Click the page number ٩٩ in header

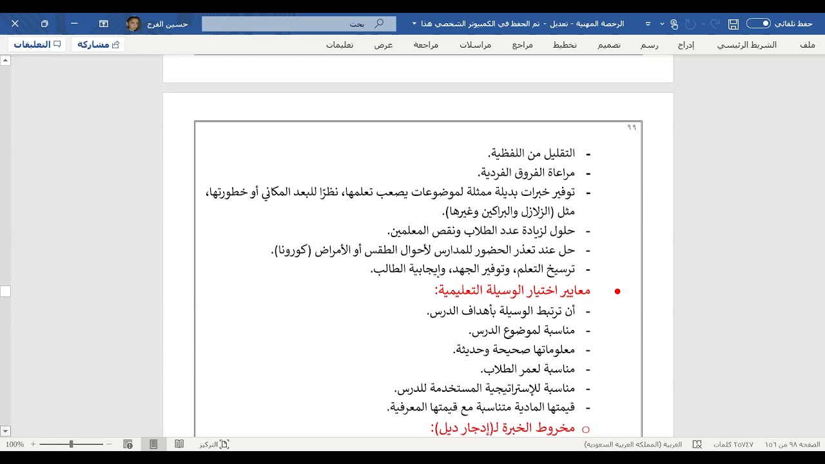631,128
